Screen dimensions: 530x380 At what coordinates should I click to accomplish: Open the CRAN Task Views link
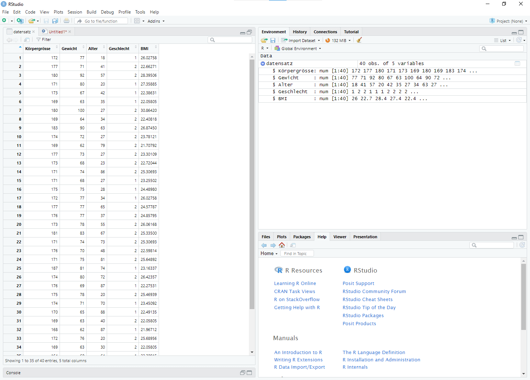coord(295,291)
